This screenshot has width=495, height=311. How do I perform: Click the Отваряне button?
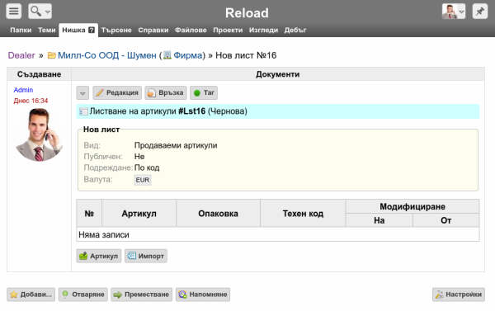coord(83,295)
